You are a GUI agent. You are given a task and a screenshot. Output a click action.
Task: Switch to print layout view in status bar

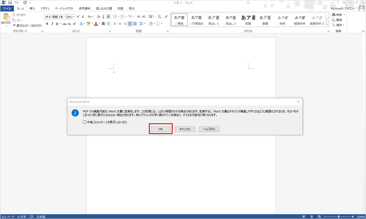click(x=312, y=217)
